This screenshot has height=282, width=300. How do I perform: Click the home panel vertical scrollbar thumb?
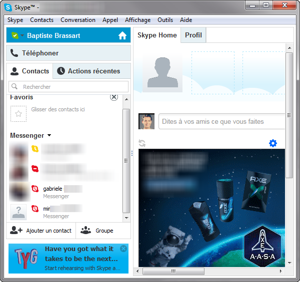pos(289,115)
